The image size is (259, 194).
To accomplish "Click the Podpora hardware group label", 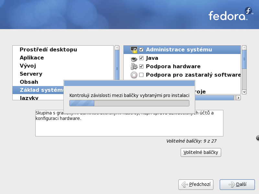I will 173,66.
